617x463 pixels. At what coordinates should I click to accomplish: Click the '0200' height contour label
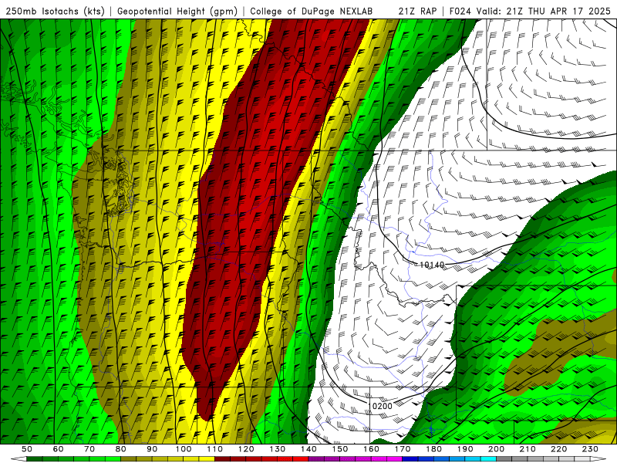click(382, 406)
